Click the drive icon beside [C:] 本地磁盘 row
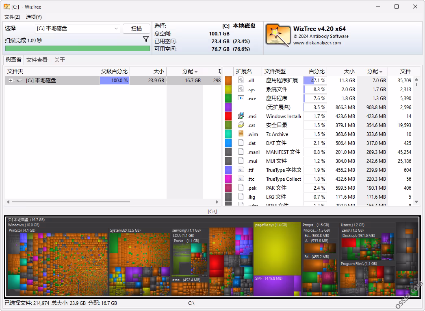 coord(19,81)
